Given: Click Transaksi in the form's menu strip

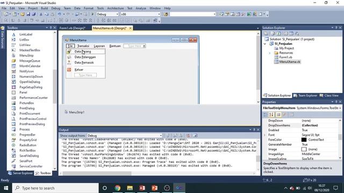Looking at the screenshot, I should coord(83,46).
